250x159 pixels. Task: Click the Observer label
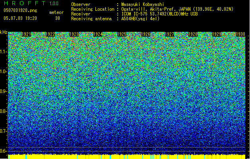tap(81, 4)
